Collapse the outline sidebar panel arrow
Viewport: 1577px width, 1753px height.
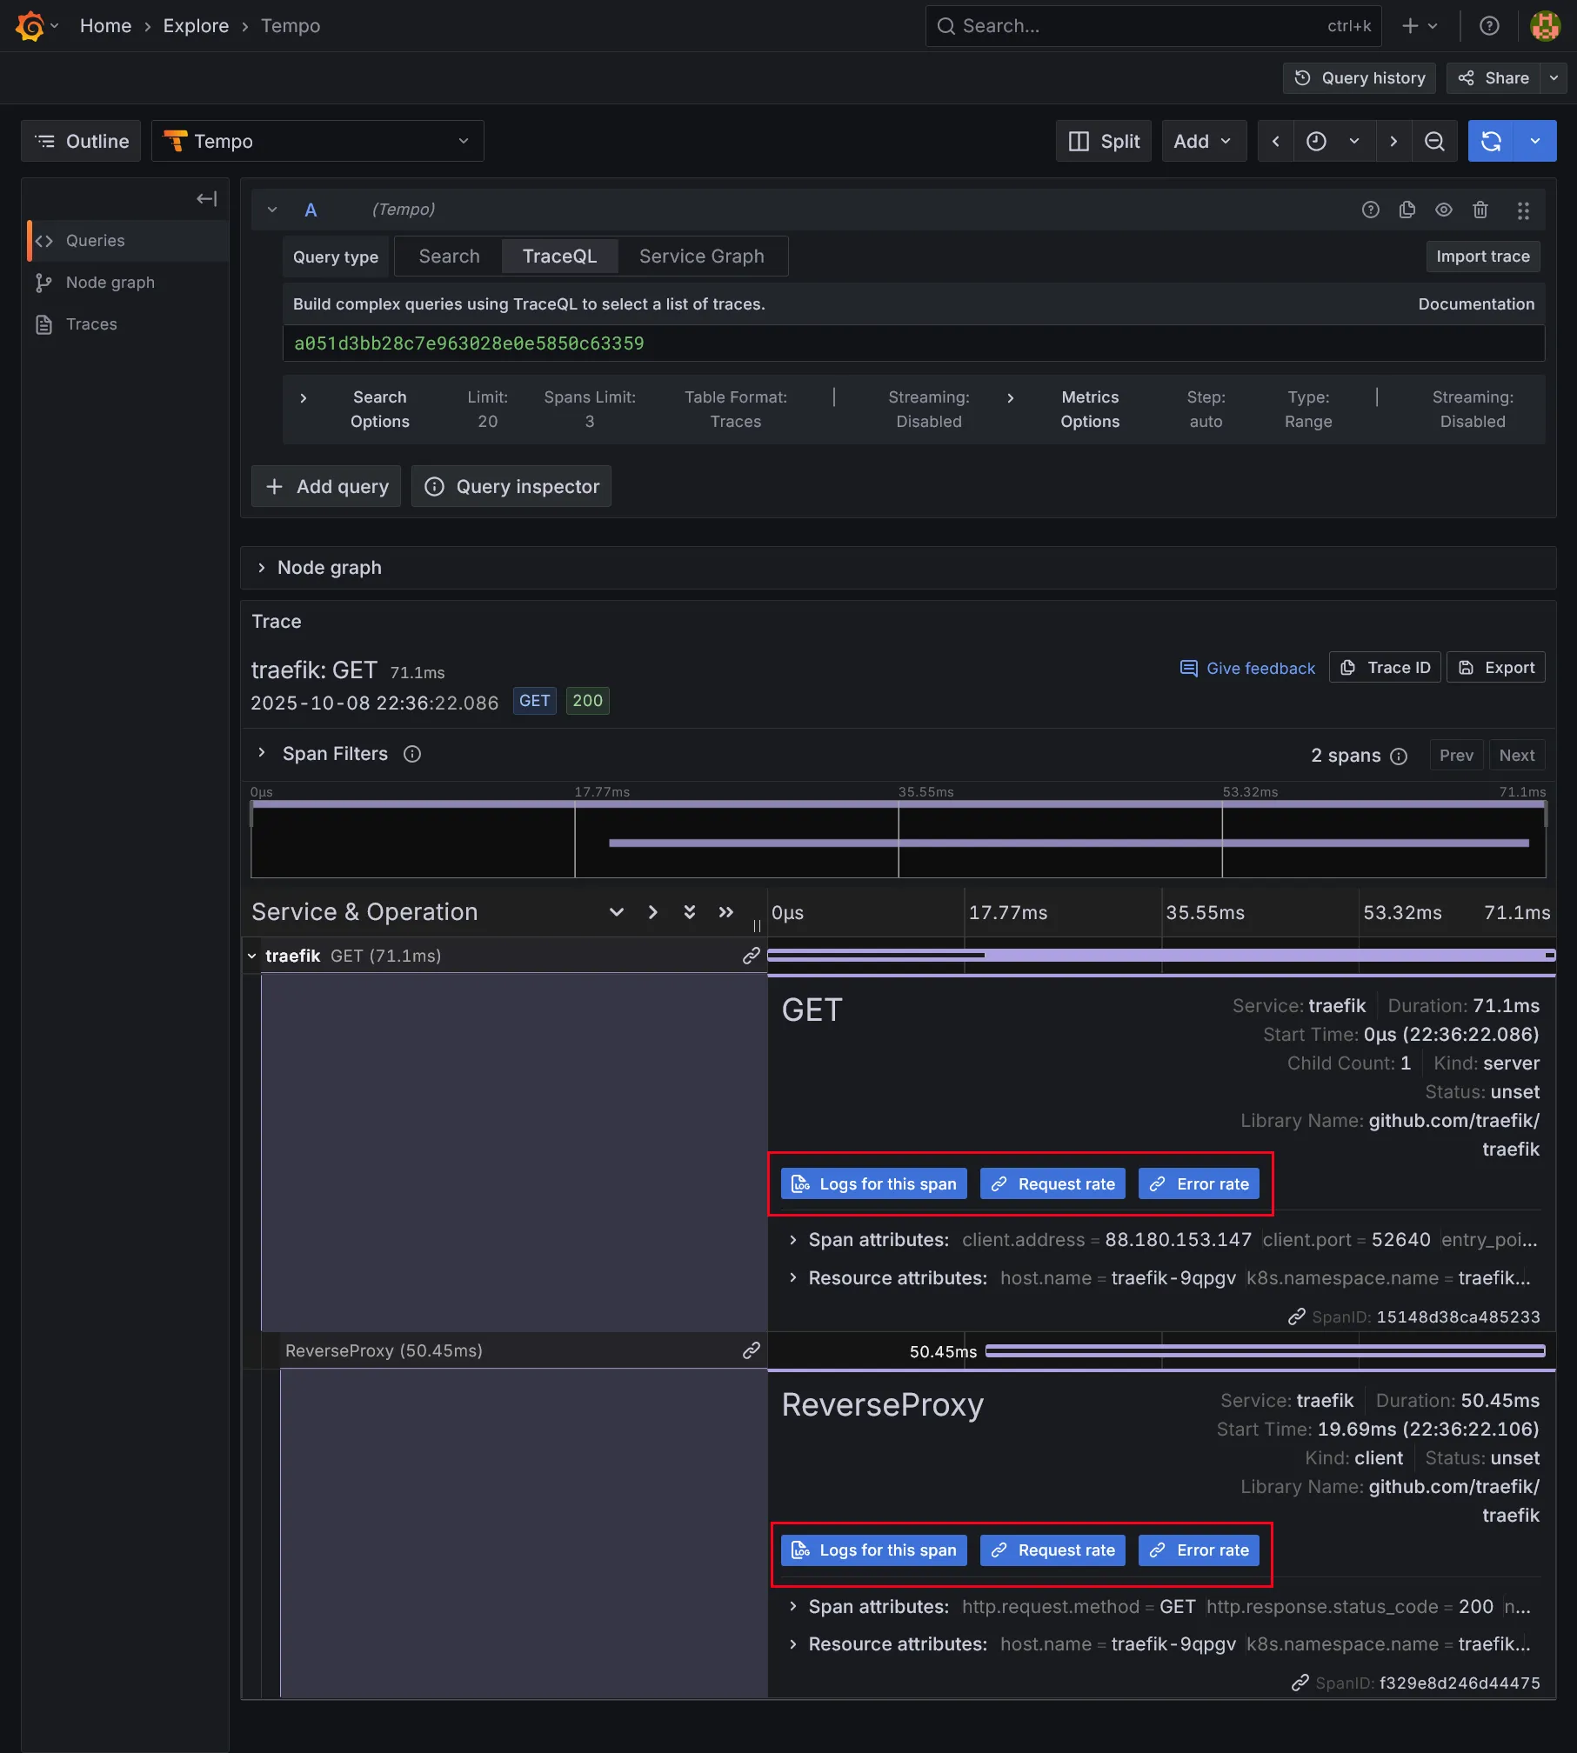206,199
